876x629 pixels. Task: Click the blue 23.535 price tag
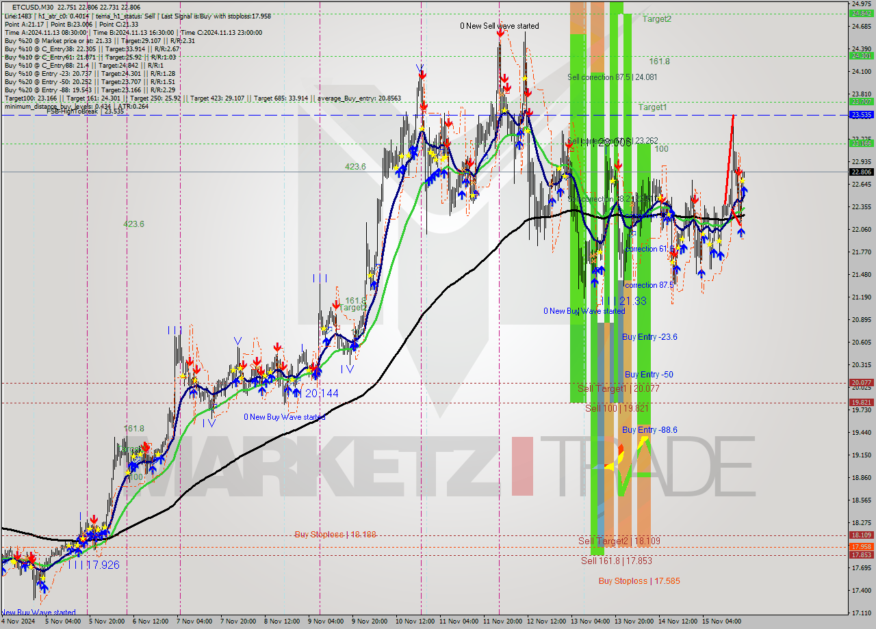coord(861,115)
